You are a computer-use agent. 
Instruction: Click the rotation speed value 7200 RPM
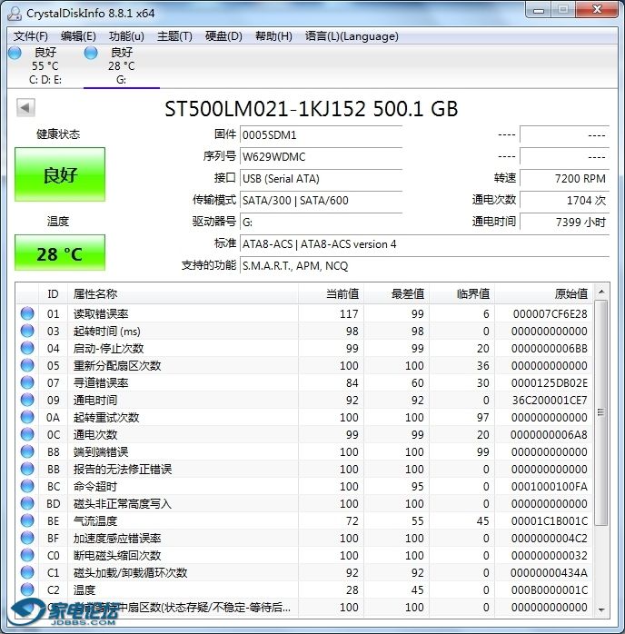coord(564,178)
